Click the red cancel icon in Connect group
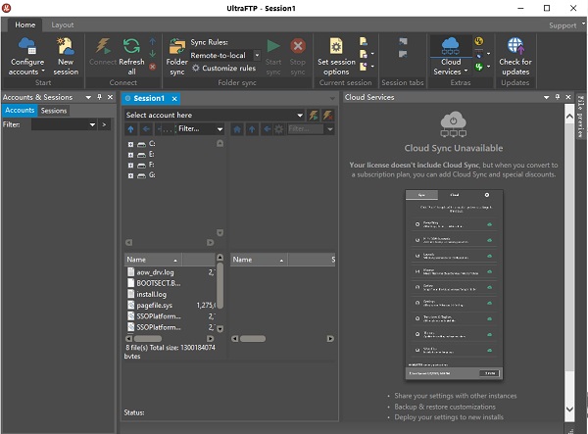This screenshot has width=588, height=434. [152, 67]
